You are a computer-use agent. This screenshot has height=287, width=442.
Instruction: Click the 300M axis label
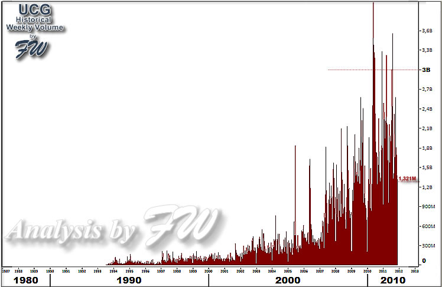click(x=428, y=246)
